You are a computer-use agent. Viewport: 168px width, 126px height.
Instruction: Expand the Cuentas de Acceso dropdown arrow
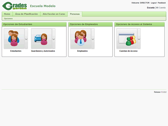(x=139, y=39)
